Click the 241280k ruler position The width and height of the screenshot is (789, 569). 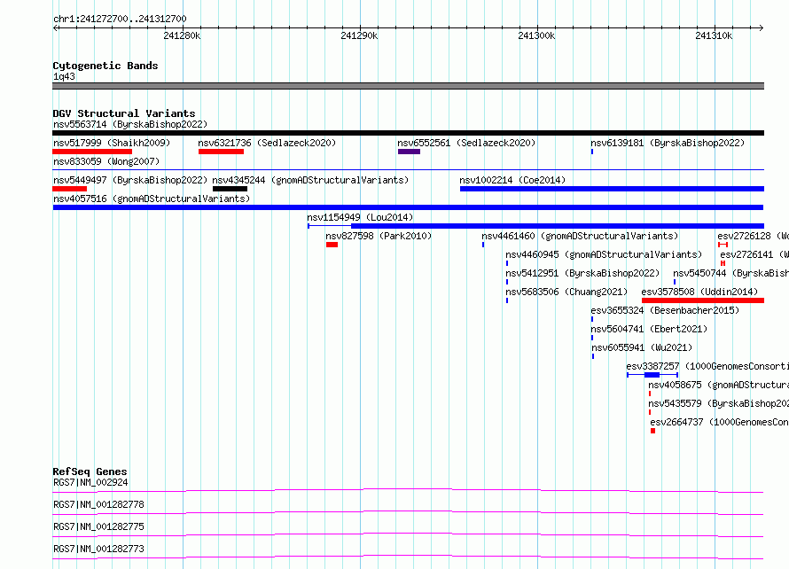[x=182, y=35]
